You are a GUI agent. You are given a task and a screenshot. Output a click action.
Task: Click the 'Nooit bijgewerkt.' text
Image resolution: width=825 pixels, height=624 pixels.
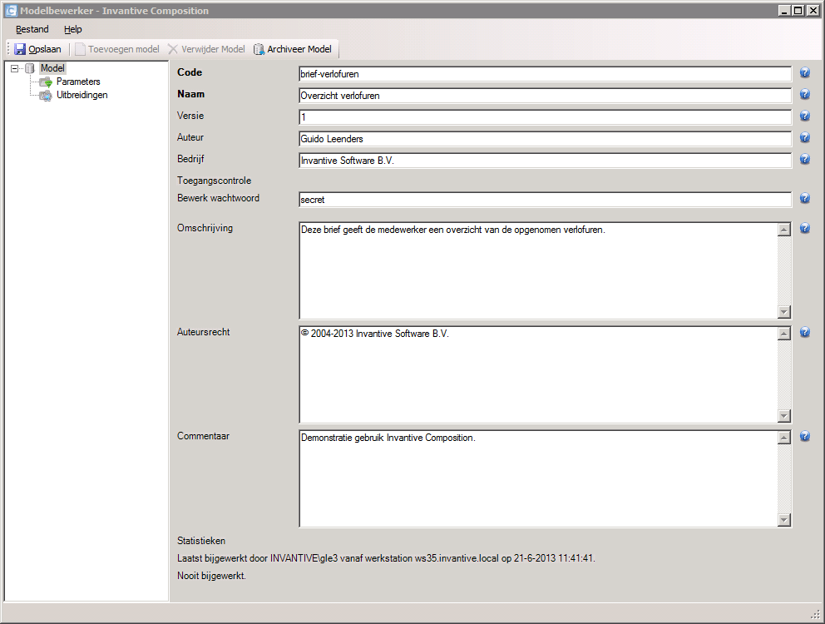211,576
